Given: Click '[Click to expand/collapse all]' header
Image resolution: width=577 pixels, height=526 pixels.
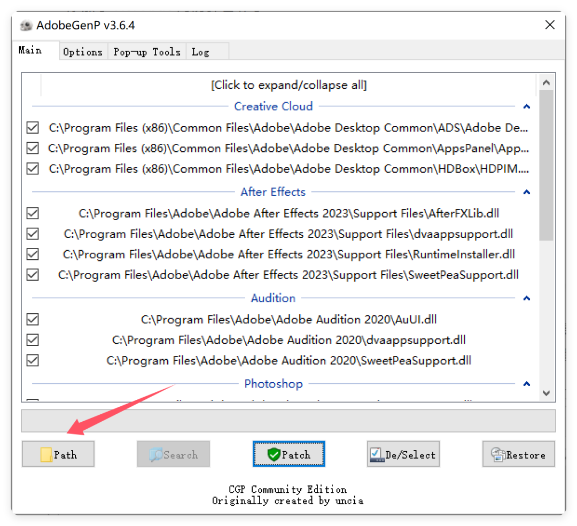Looking at the screenshot, I should point(289,85).
